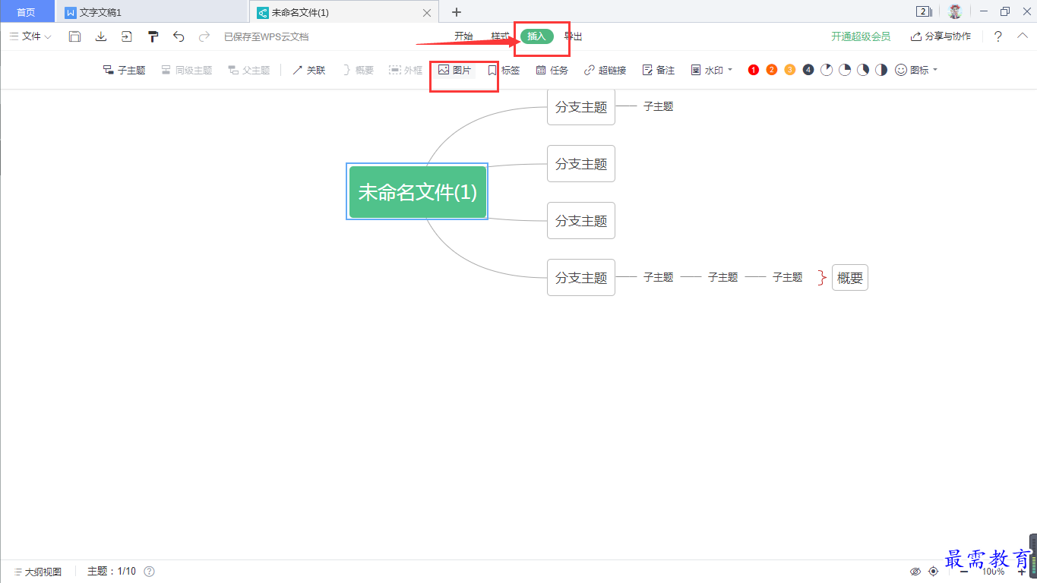Image resolution: width=1037 pixels, height=583 pixels.
Task: Open a new tab with plus button
Action: (457, 12)
